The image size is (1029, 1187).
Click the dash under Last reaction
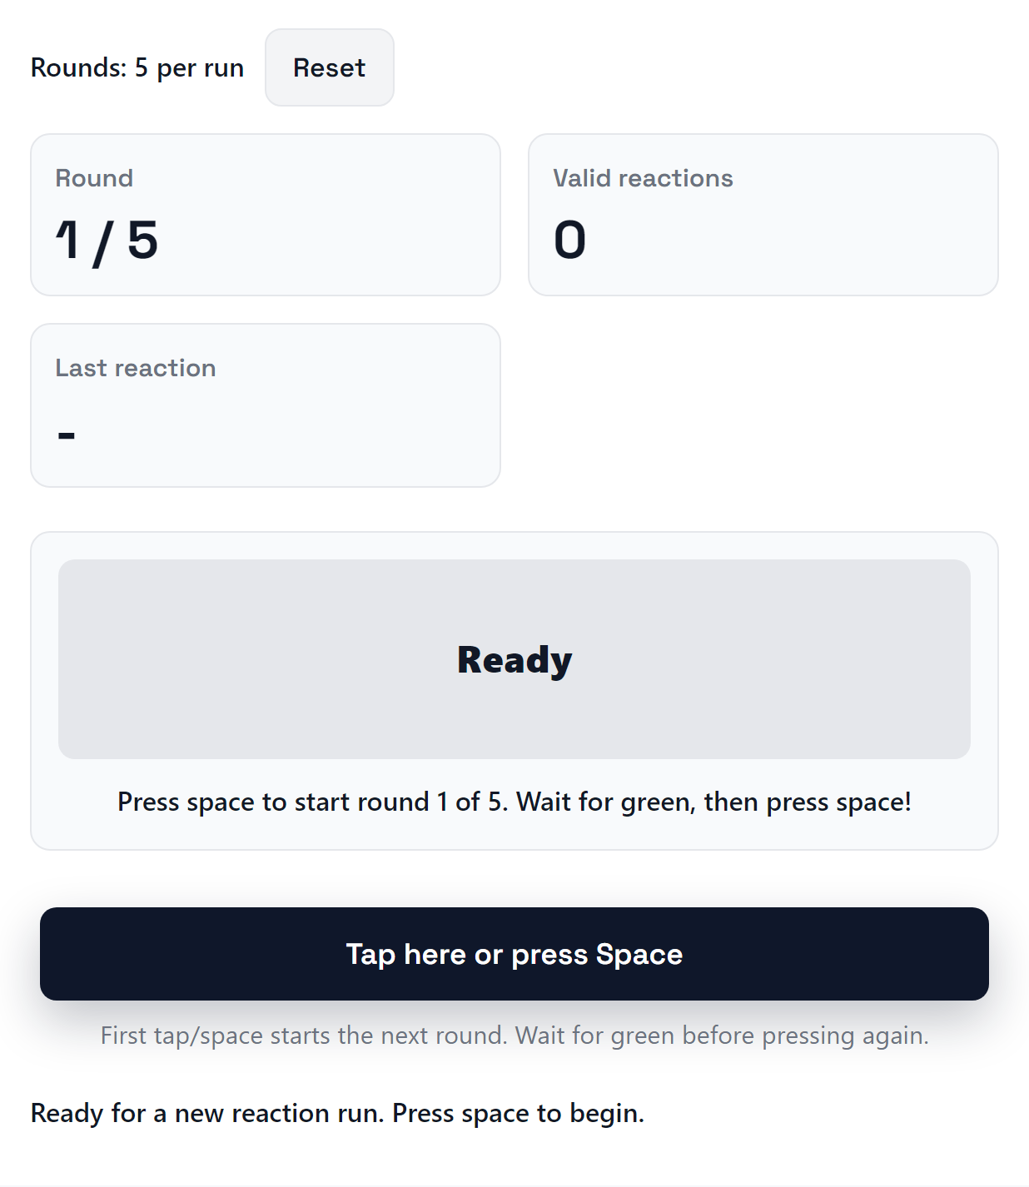click(66, 433)
